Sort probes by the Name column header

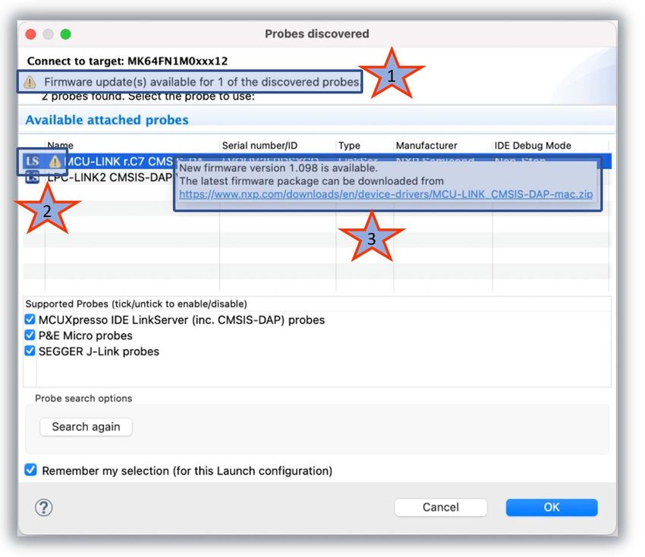pos(60,145)
